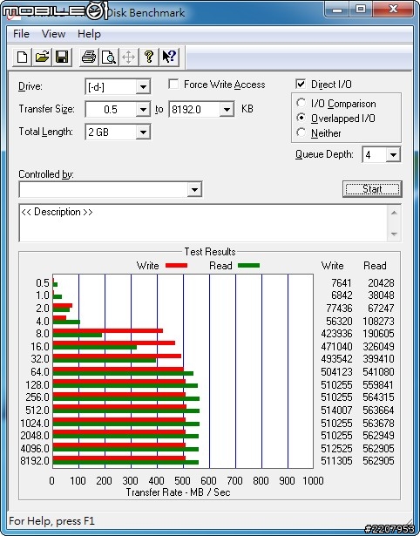
Task: Click the 1024.0 transfer size row label
Action: [35, 424]
